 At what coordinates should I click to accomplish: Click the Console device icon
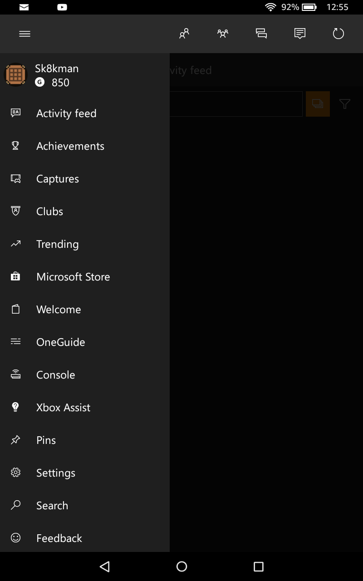15,375
